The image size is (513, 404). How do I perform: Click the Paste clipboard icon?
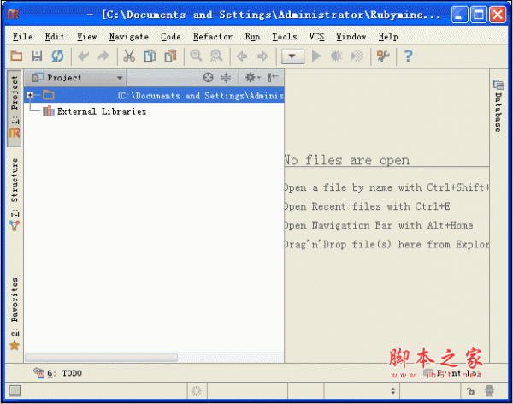pos(170,56)
